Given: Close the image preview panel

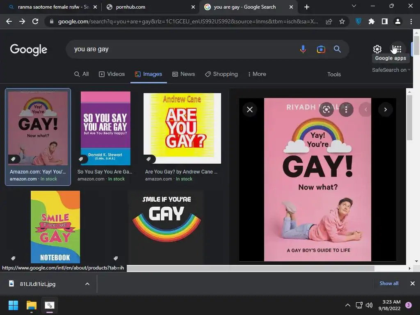Looking at the screenshot, I should (x=250, y=110).
